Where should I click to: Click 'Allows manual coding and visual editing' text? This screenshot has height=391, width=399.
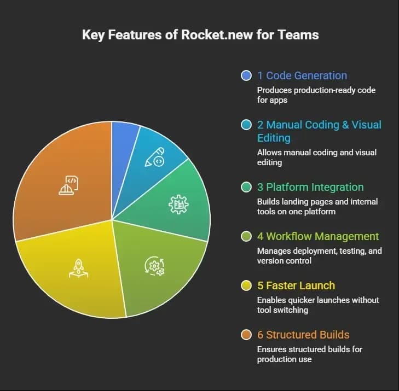[317, 157]
